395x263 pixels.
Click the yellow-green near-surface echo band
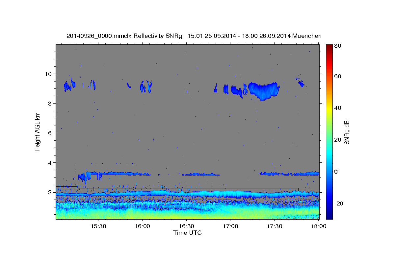click(188, 214)
